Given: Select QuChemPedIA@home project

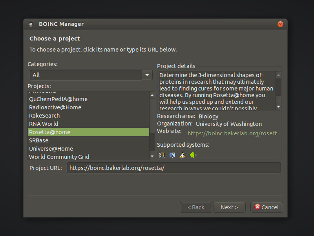Looking at the screenshot, I should (x=89, y=99).
